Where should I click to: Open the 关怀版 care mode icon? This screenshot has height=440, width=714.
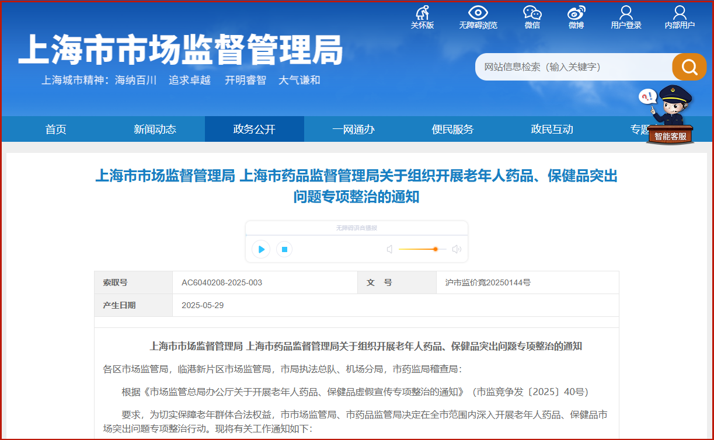(422, 18)
